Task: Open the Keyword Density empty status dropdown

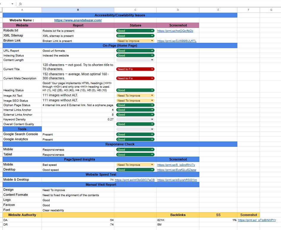Action: tap(135, 119)
